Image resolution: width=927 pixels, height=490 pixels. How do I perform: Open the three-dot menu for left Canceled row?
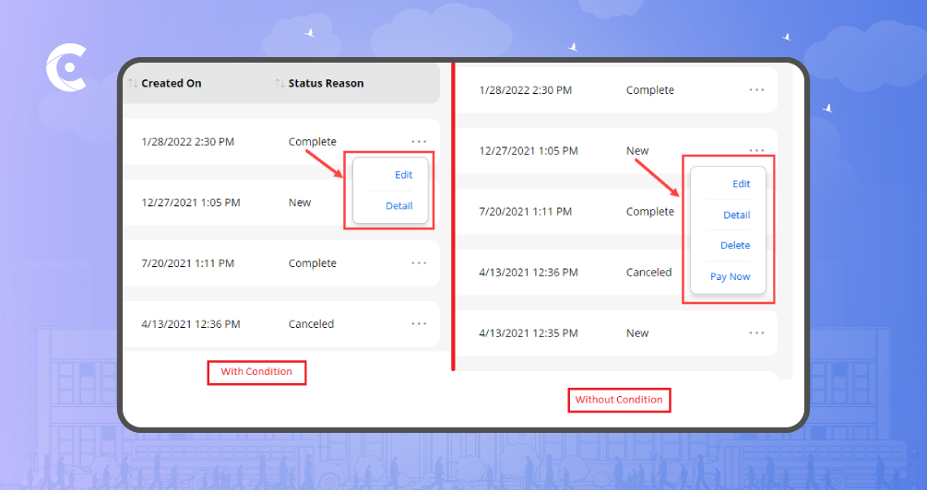click(x=419, y=324)
